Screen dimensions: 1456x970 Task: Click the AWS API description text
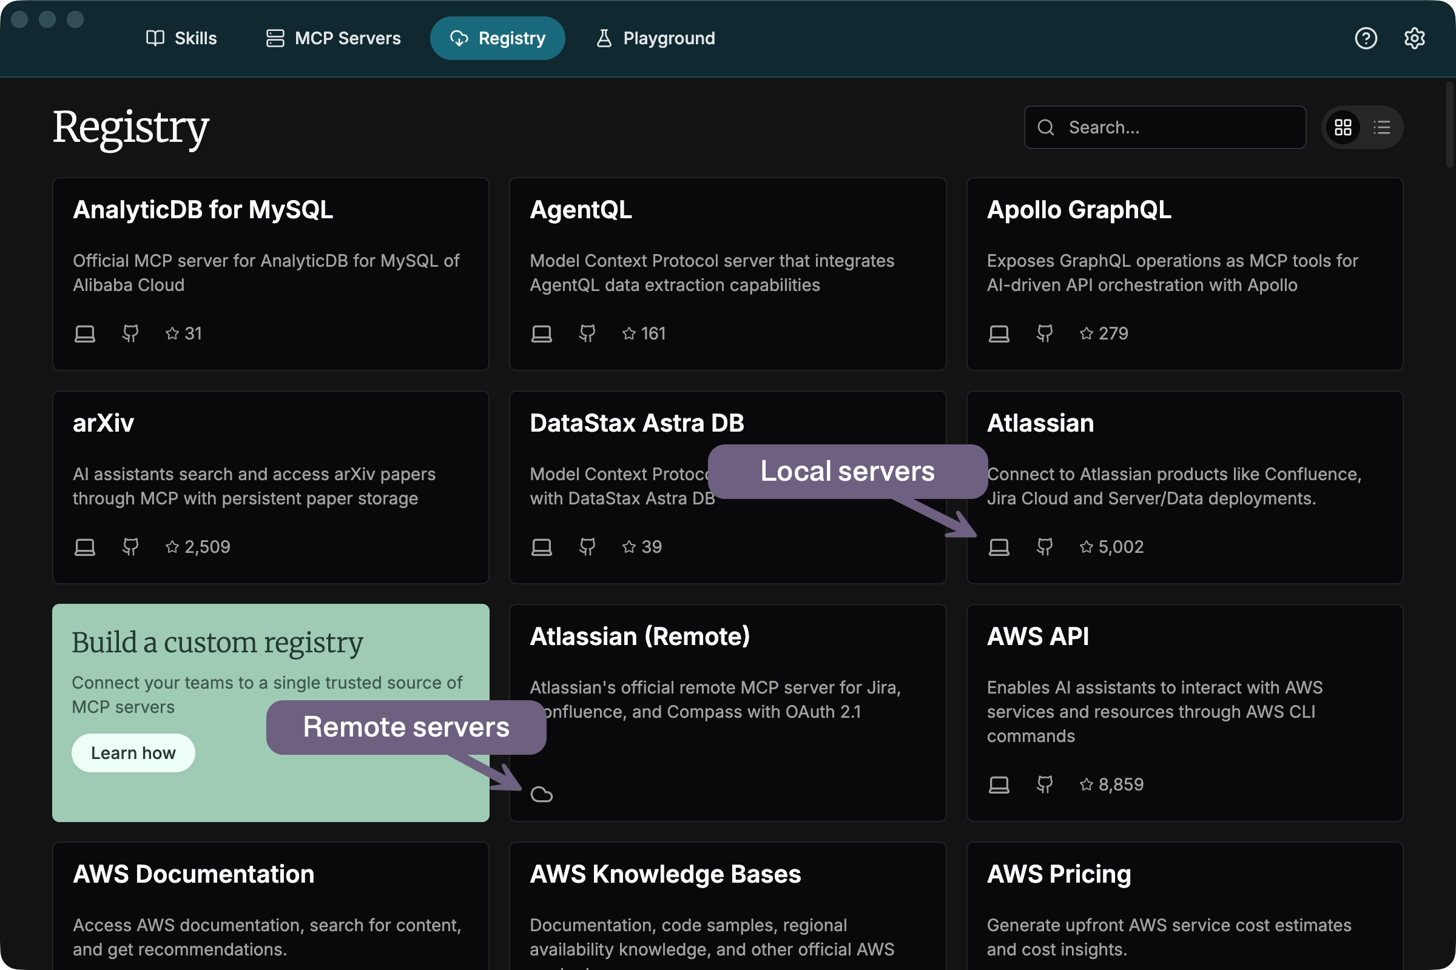click(x=1154, y=712)
